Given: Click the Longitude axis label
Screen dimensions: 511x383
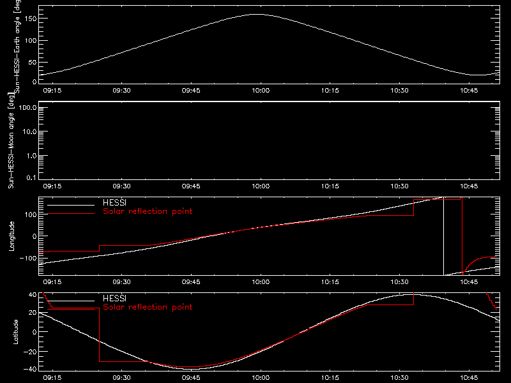Looking at the screenshot, I should pyautogui.click(x=11, y=236).
